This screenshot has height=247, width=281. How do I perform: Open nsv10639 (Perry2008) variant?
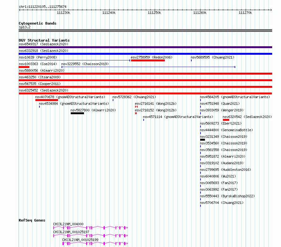38,57
